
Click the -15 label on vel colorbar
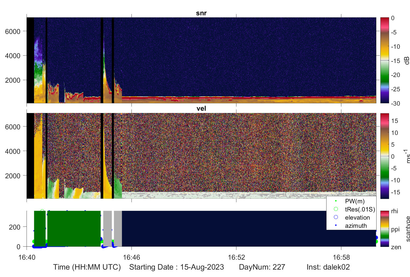tap(395, 192)
